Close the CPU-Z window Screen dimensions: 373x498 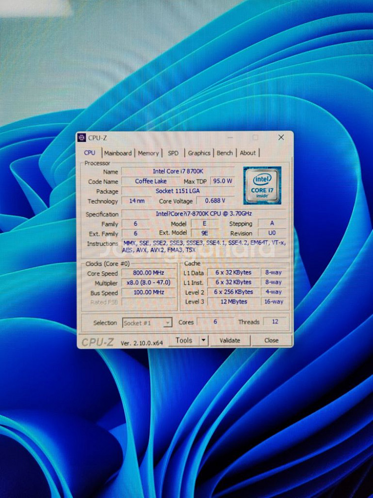[281, 137]
